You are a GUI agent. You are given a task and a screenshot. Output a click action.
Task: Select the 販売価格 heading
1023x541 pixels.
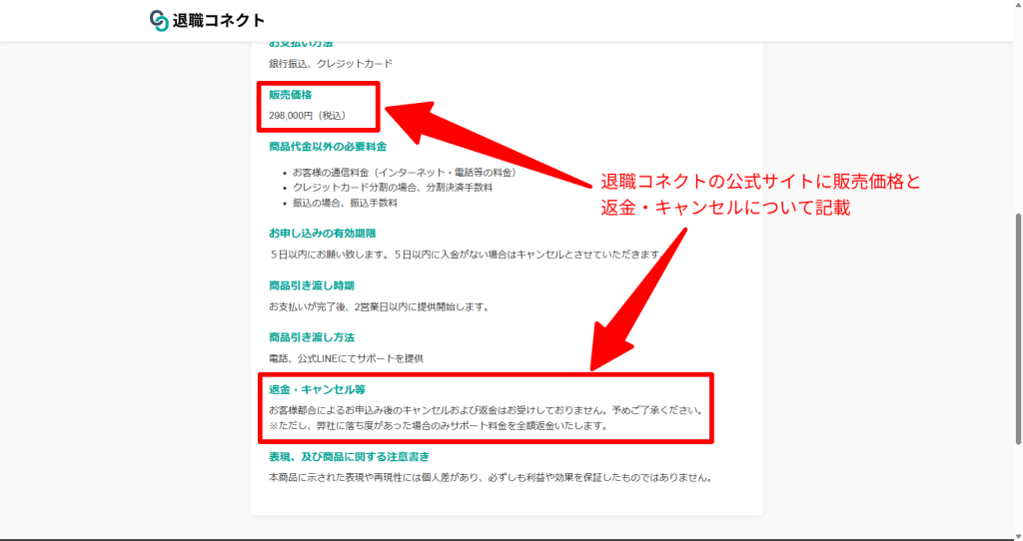[x=291, y=95]
